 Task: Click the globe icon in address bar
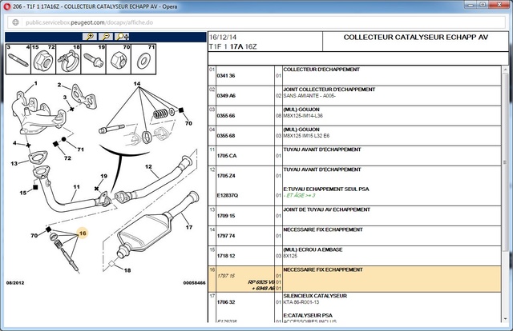tap(15, 22)
